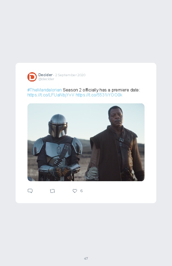Screen dimensions: 172x266
Task: Open the Mandalorian tweet photo
Action: [86, 142]
